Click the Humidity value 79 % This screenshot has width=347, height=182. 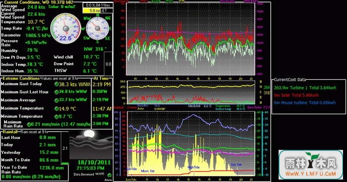pos(32,50)
